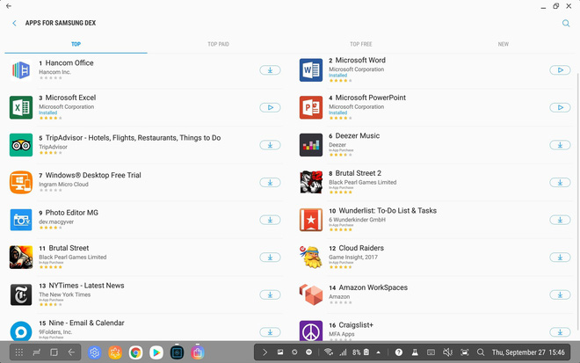This screenshot has height=363, width=580.
Task: Open Google Chrome from the taskbar
Action: click(135, 352)
